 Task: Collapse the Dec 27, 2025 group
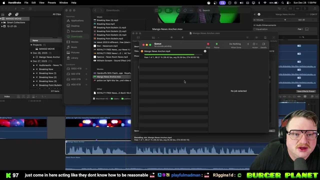[31, 61]
